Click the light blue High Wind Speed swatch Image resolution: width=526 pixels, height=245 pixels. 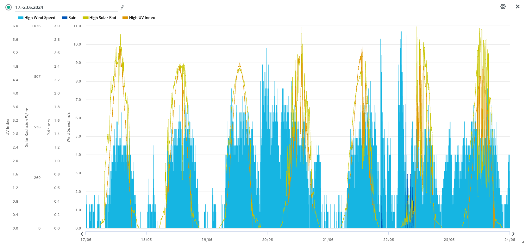pyautogui.click(x=20, y=18)
